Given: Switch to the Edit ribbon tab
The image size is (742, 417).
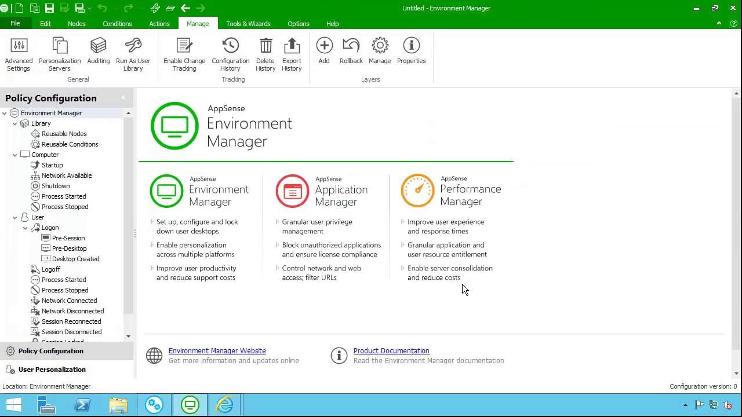Looking at the screenshot, I should (46, 24).
